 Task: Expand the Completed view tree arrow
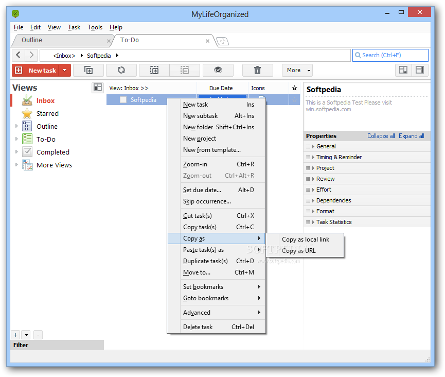coord(16,152)
